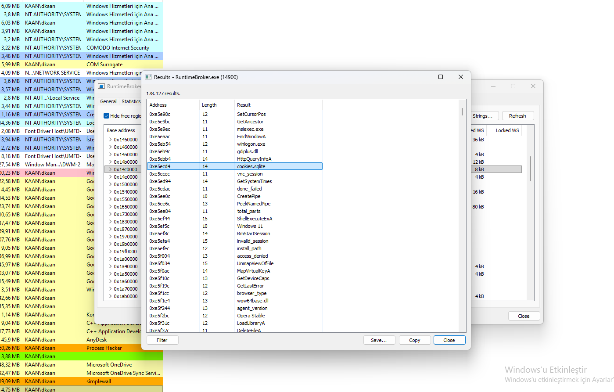This screenshot has width=614, height=392.
Task: Minimize the Results window
Action: [x=421, y=77]
